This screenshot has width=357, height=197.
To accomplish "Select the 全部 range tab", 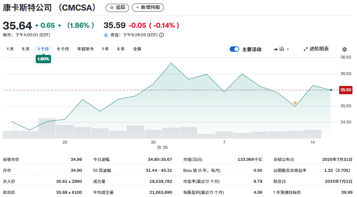I will tap(137, 49).
